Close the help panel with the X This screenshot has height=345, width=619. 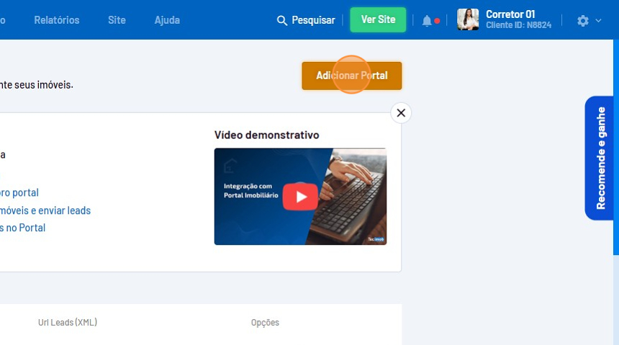tap(401, 113)
